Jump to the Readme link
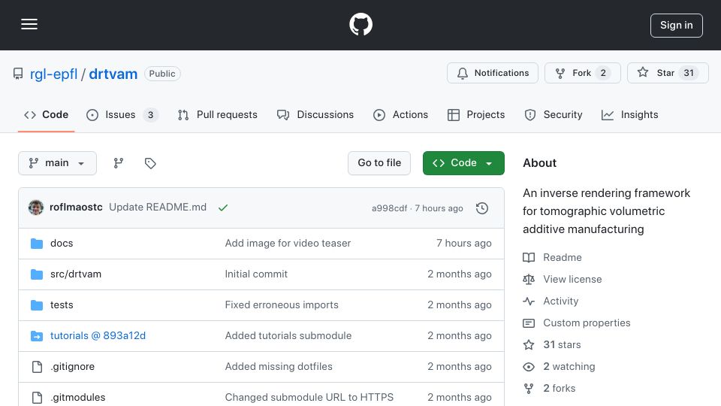Viewport: 721px width, 406px height. (552, 257)
